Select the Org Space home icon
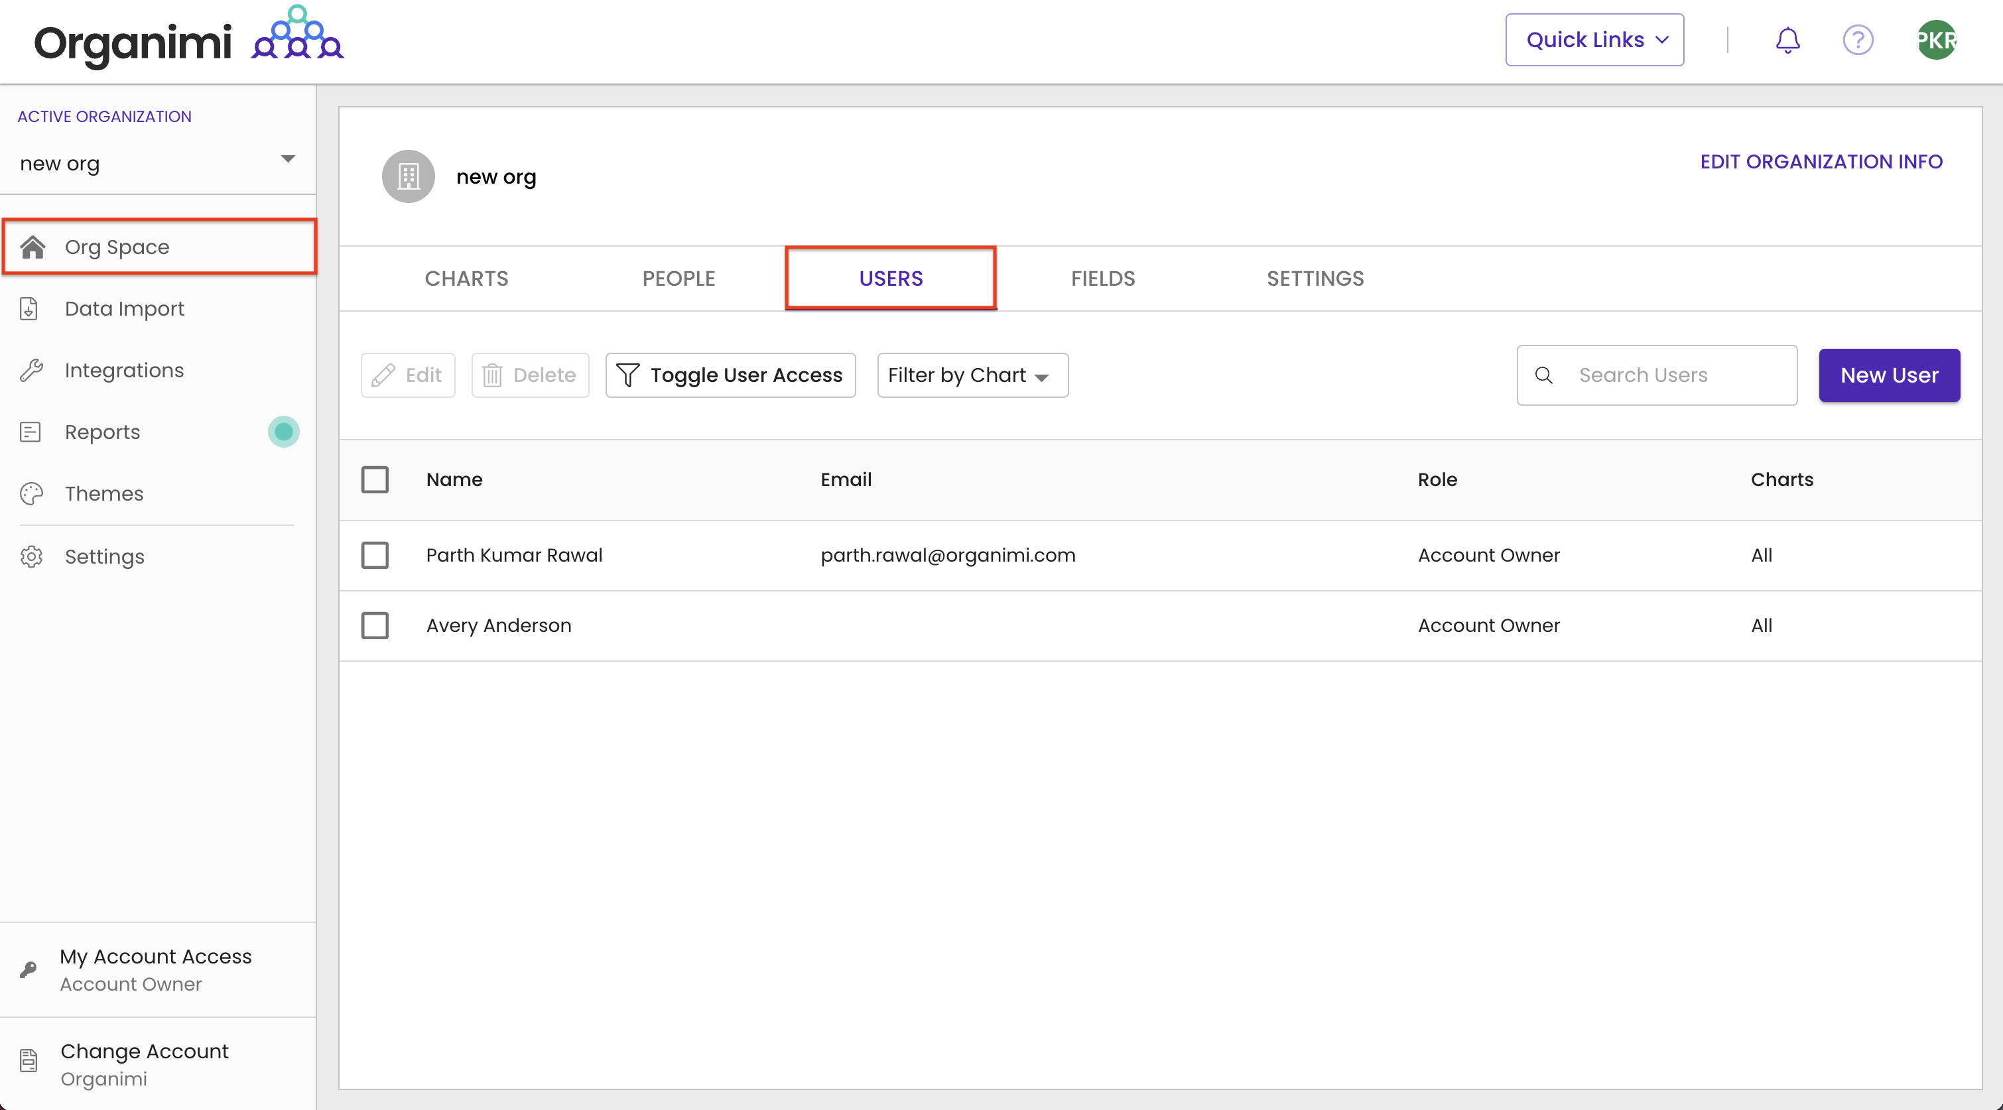 click(32, 247)
